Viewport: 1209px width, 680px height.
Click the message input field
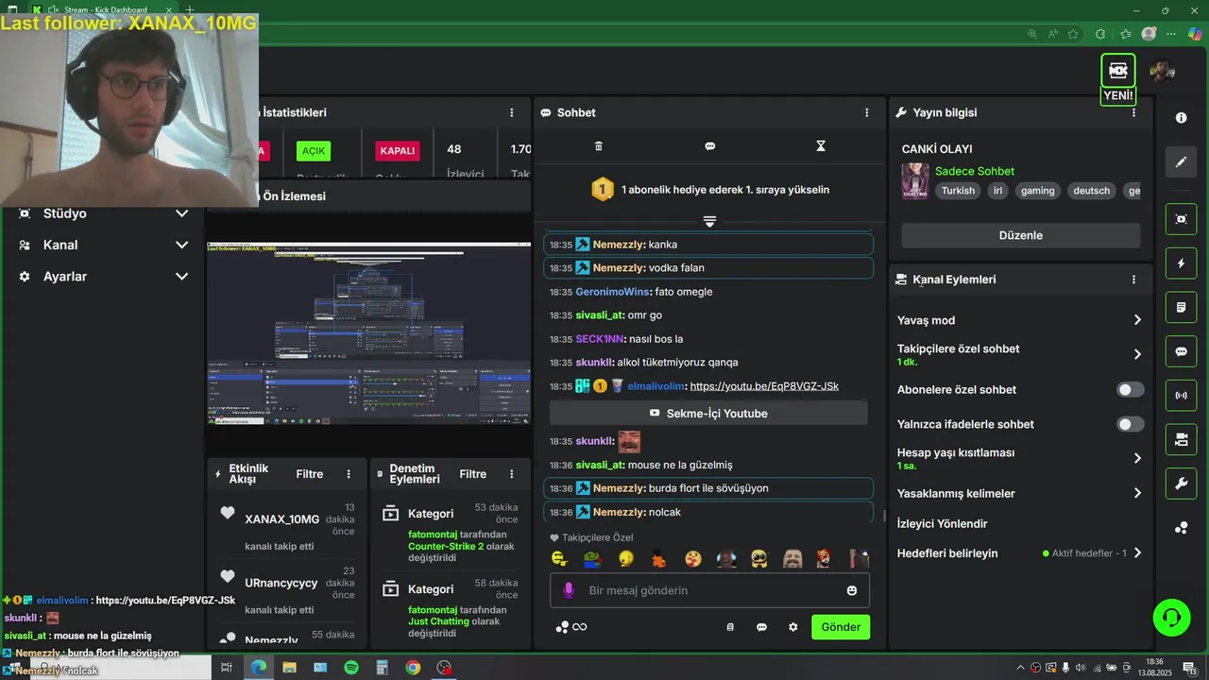point(709,590)
